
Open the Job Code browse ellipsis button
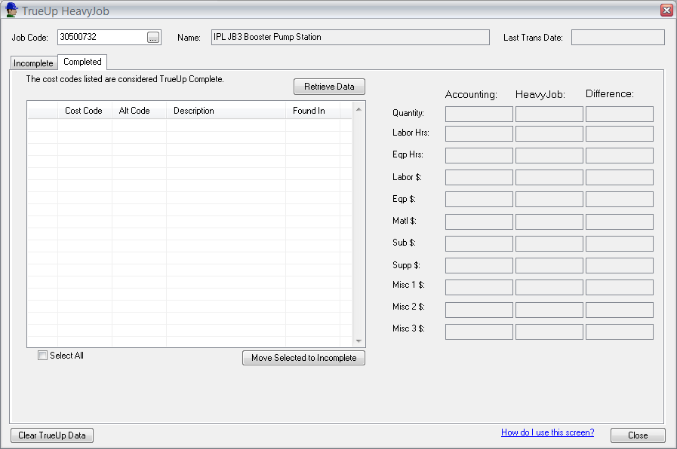(153, 38)
